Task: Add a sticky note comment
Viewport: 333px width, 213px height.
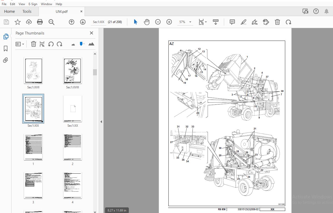Action: (x=232, y=22)
